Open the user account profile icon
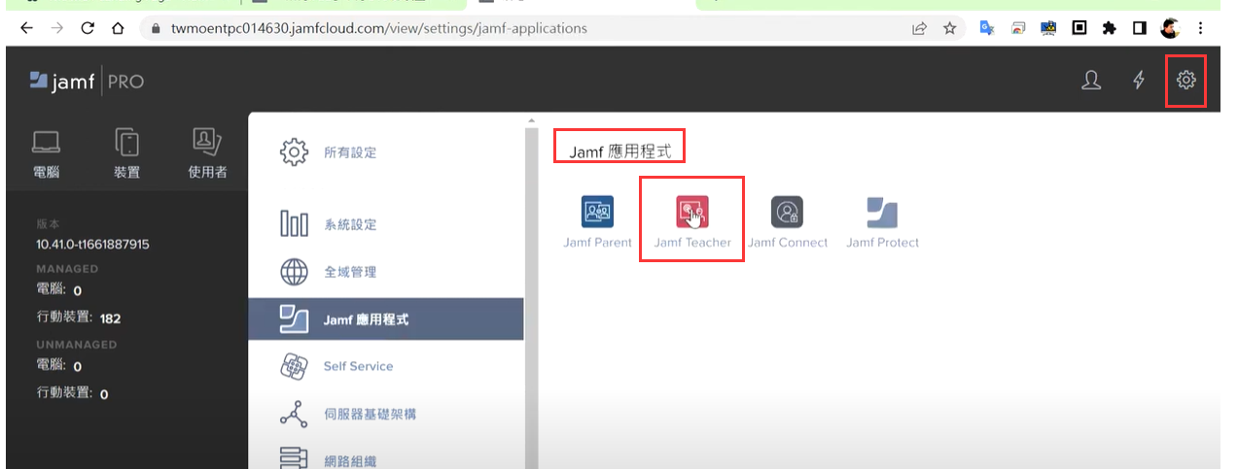The height and width of the screenshot is (469, 1238). [1091, 81]
